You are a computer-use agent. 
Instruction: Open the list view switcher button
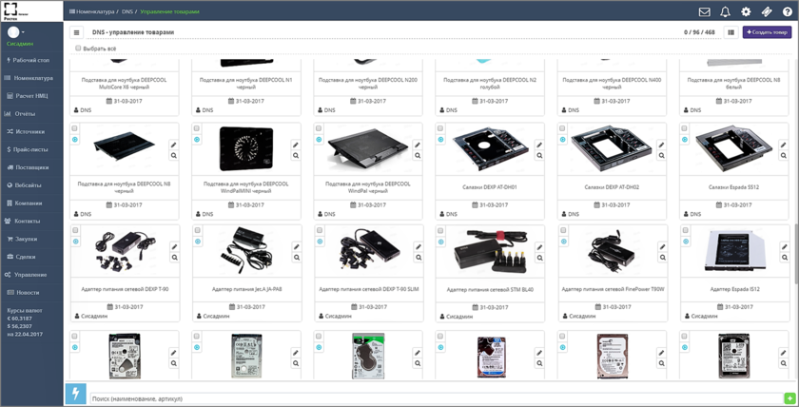tap(731, 32)
